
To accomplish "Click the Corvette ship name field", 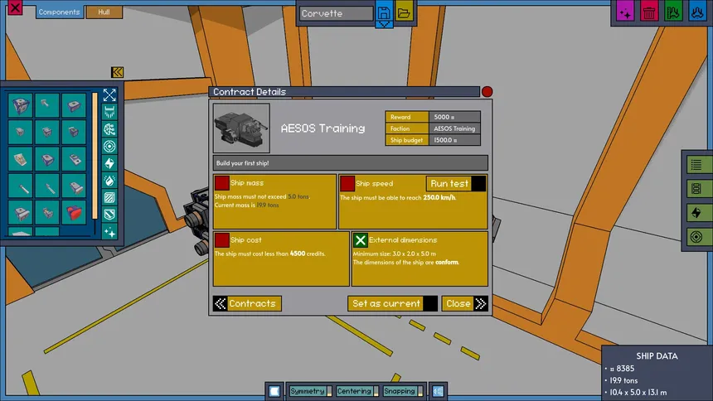I will pos(335,13).
